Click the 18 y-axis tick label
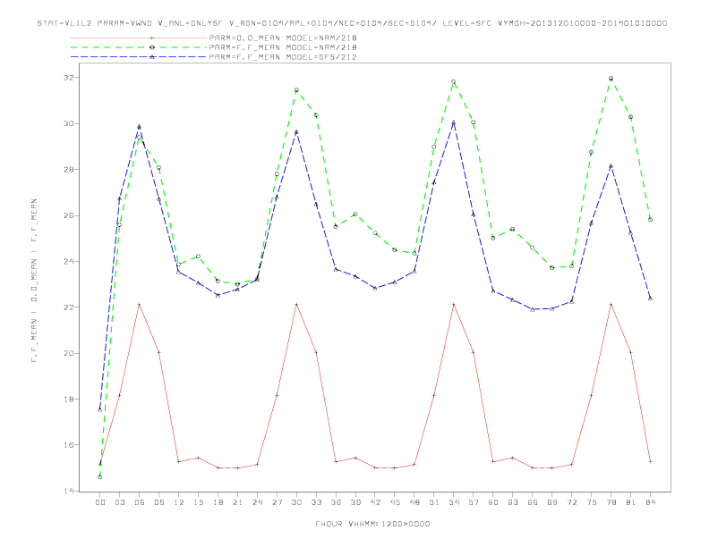The image size is (709, 547). click(68, 400)
